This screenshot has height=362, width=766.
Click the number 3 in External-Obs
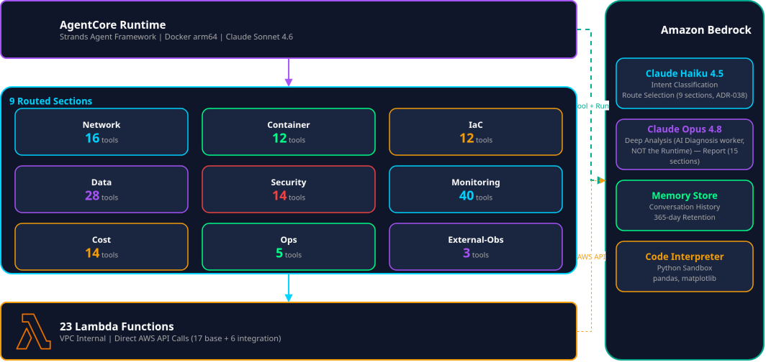point(467,254)
